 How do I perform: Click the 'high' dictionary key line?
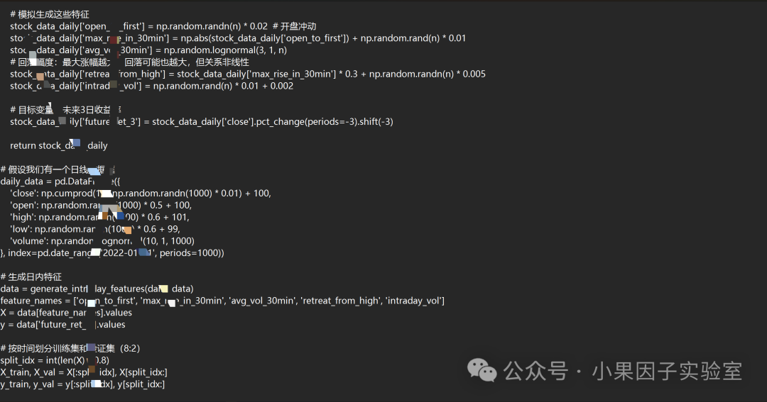[99, 217]
